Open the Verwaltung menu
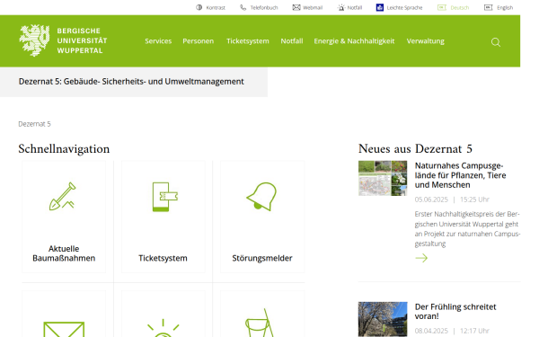Viewport: 539px width, 337px height. [x=426, y=41]
